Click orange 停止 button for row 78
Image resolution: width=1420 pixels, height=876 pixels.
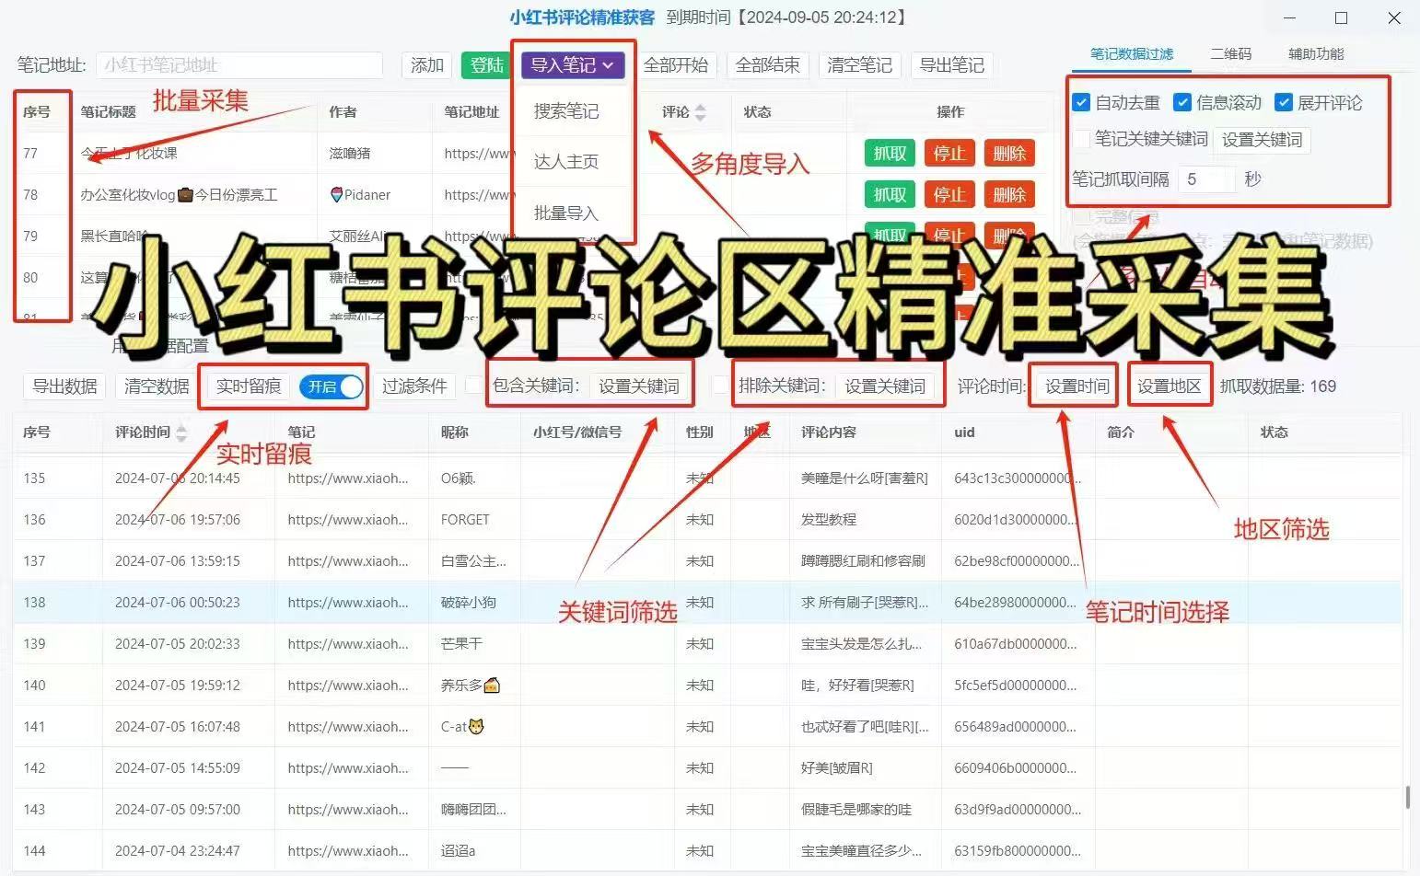(949, 195)
